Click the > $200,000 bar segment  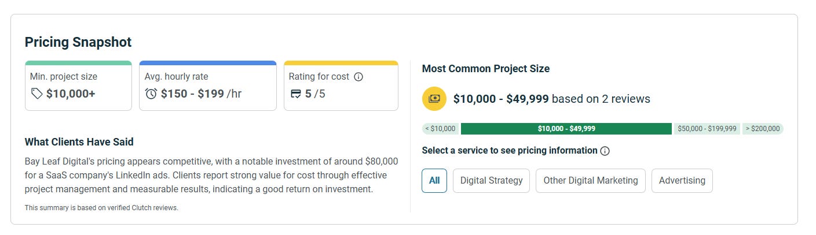[762, 129]
